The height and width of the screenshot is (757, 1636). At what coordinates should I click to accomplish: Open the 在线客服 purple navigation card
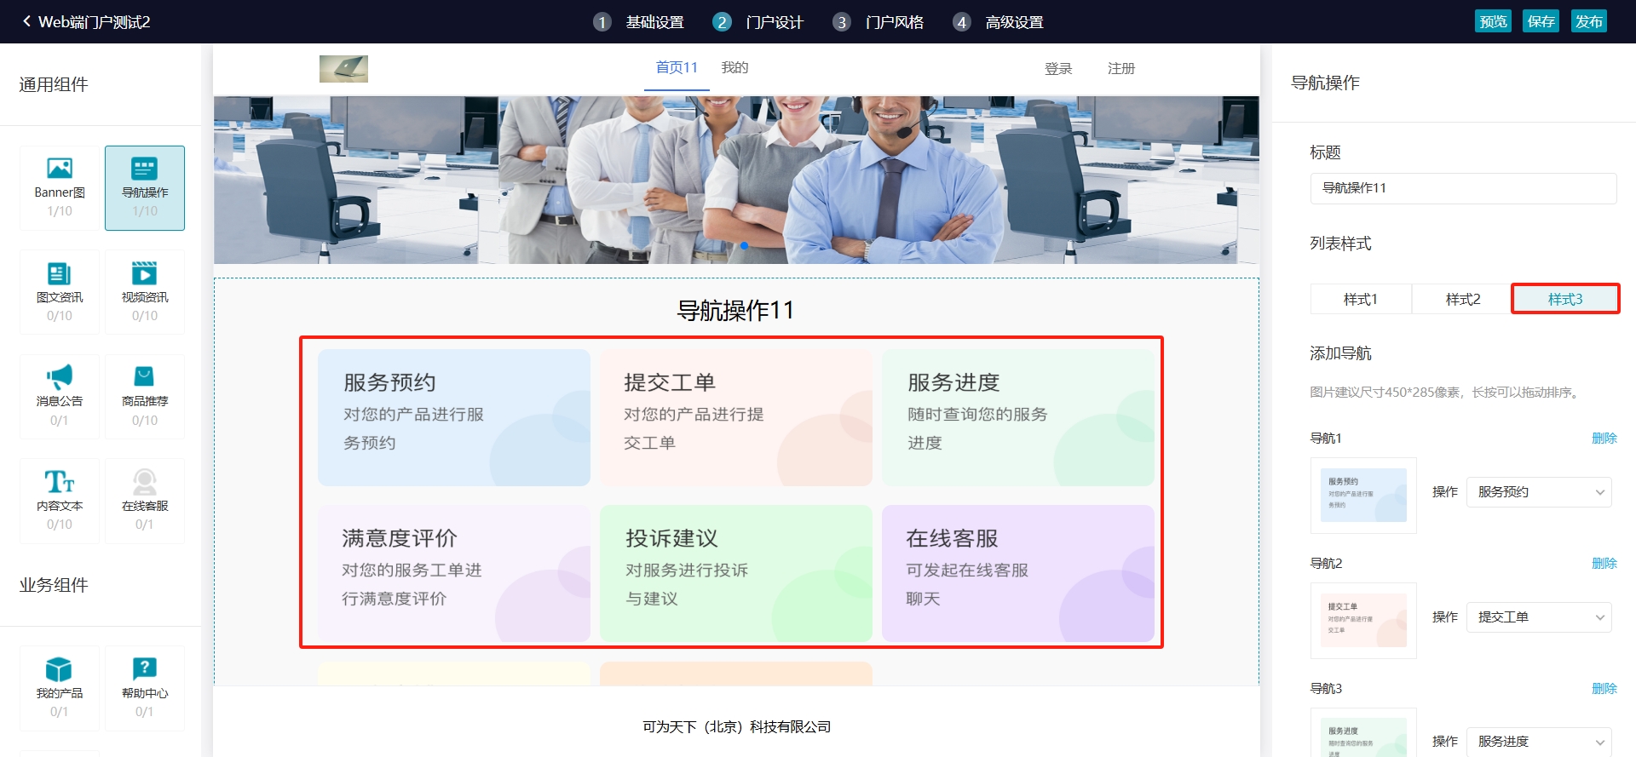pyautogui.click(x=1018, y=573)
